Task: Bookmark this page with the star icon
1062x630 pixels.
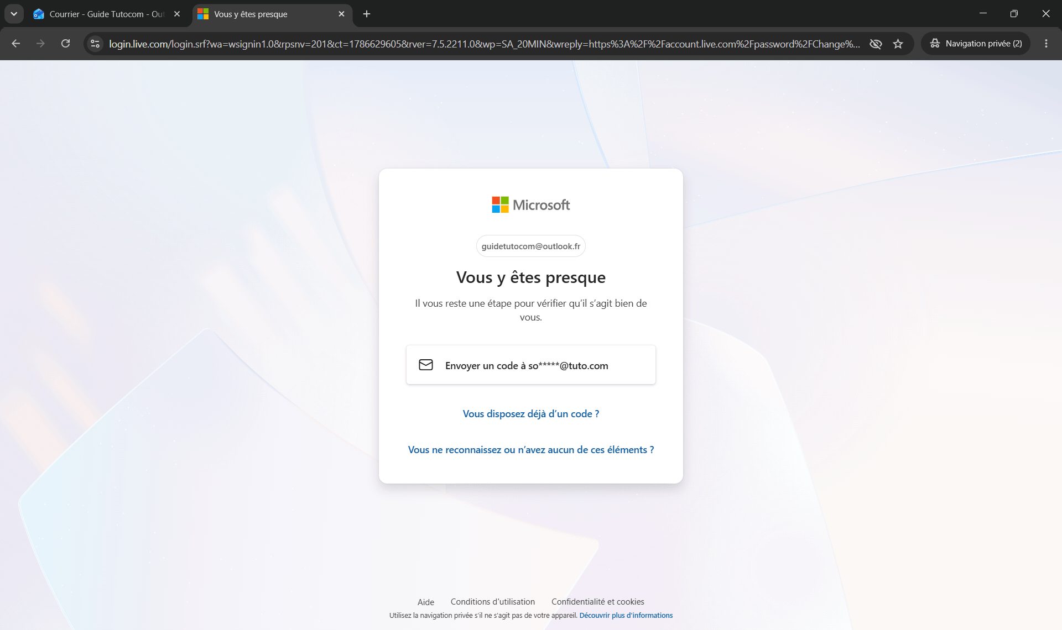Action: tap(898, 44)
